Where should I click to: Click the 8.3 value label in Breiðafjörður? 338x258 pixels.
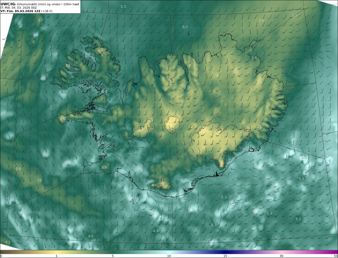tap(63, 95)
